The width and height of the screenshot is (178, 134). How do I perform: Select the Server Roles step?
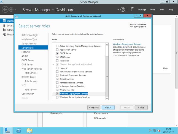[33, 48]
